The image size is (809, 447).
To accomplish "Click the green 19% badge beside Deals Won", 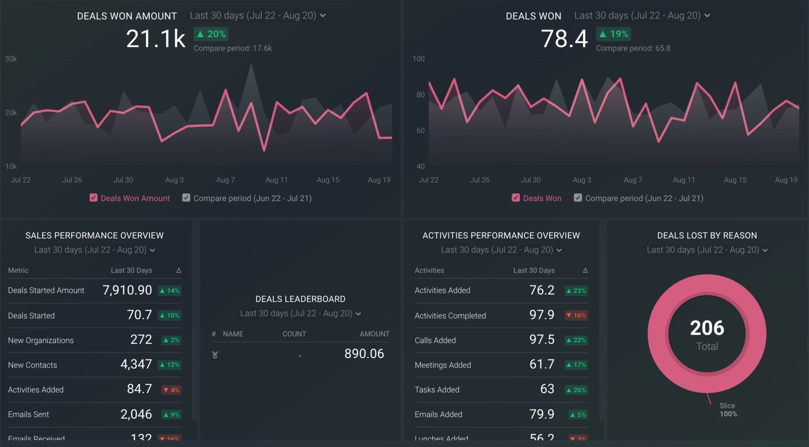I will pos(613,34).
